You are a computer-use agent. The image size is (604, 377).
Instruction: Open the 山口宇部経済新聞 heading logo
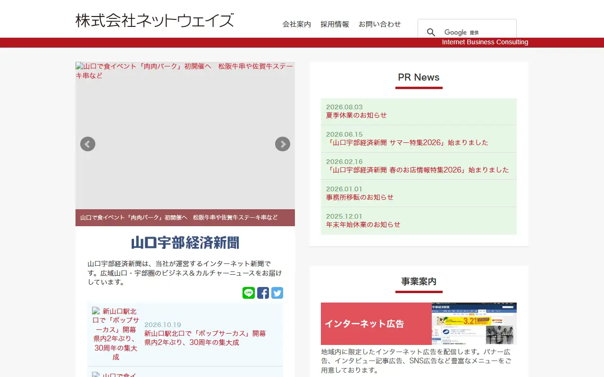click(x=185, y=243)
